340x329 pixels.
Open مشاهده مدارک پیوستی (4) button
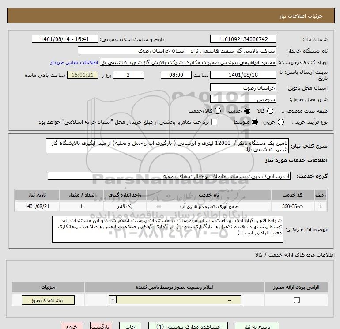coord(188,326)
